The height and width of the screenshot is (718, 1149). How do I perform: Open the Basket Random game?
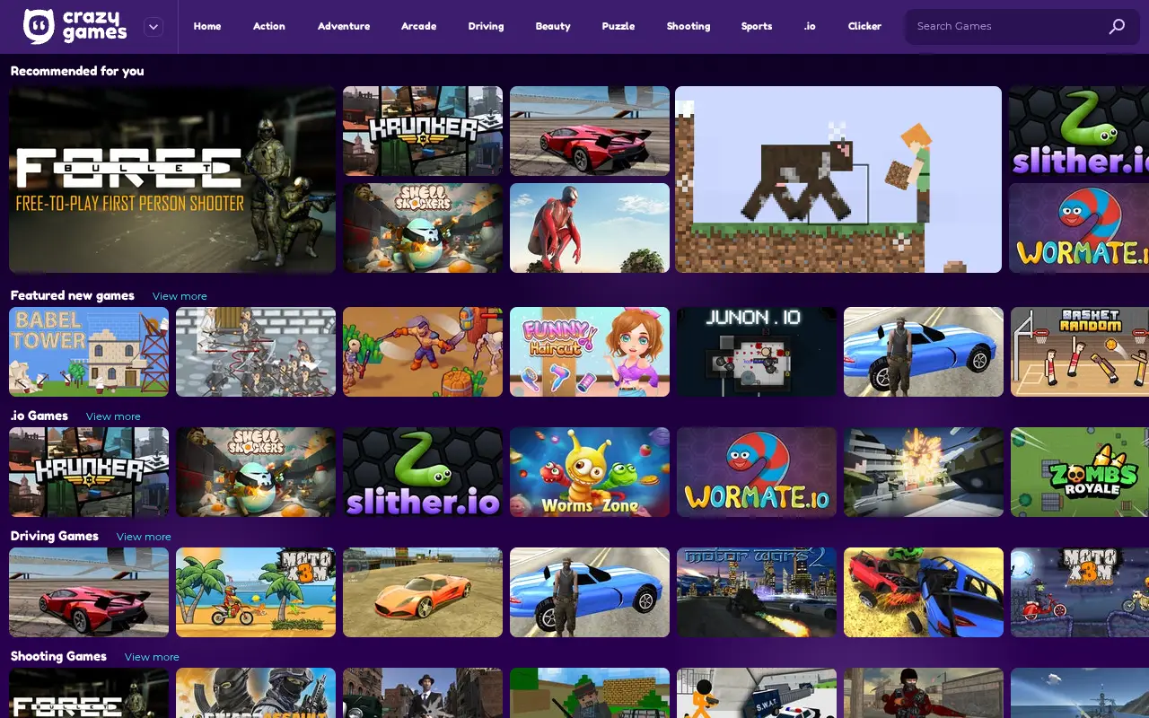(x=1080, y=352)
